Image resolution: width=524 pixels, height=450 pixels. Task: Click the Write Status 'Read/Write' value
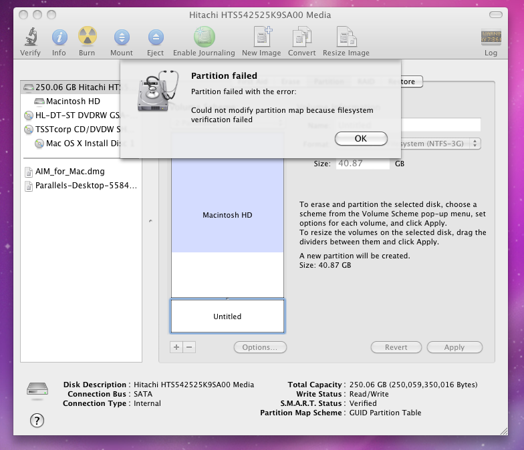pyautogui.click(x=369, y=394)
